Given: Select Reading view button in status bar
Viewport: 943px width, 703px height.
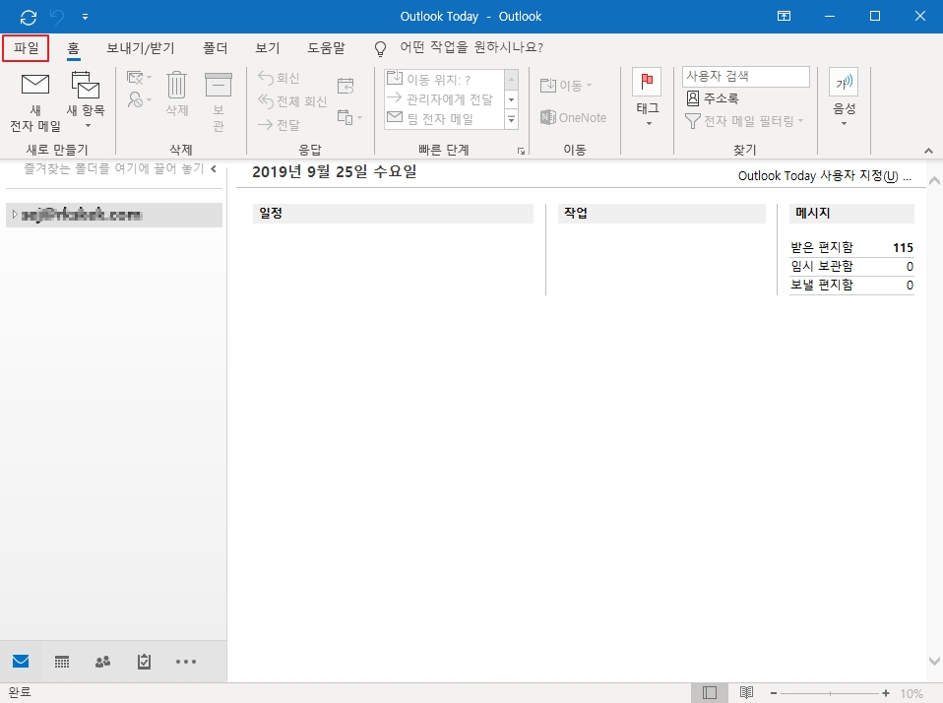Looking at the screenshot, I should tap(746, 693).
